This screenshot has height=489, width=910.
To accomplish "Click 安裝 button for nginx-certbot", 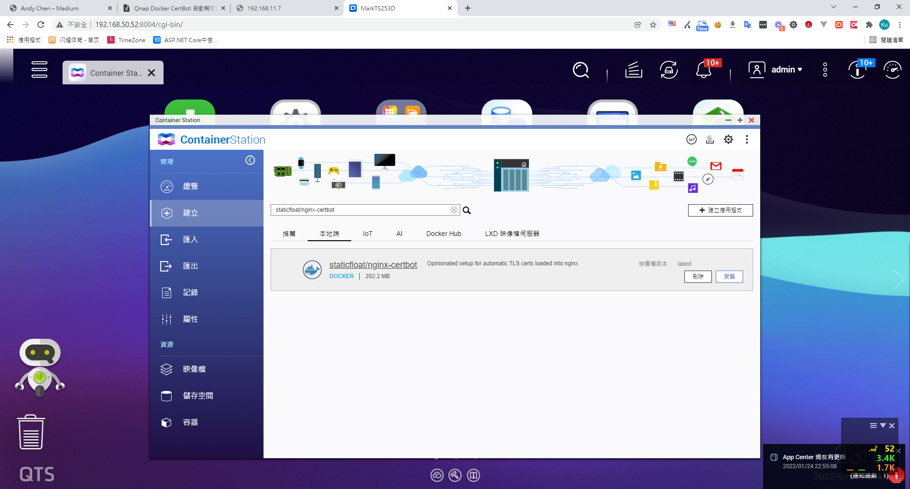I will [729, 277].
